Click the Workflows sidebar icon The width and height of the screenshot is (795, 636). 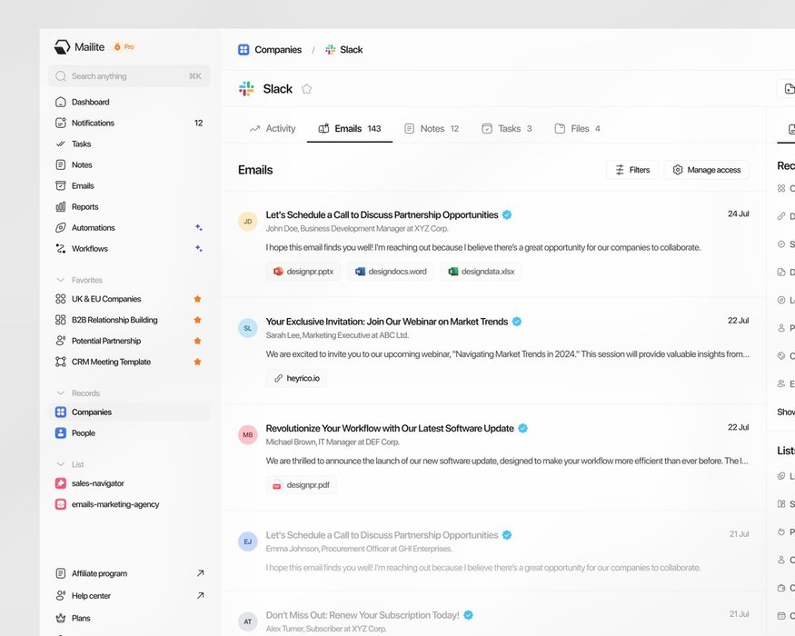[61, 249]
